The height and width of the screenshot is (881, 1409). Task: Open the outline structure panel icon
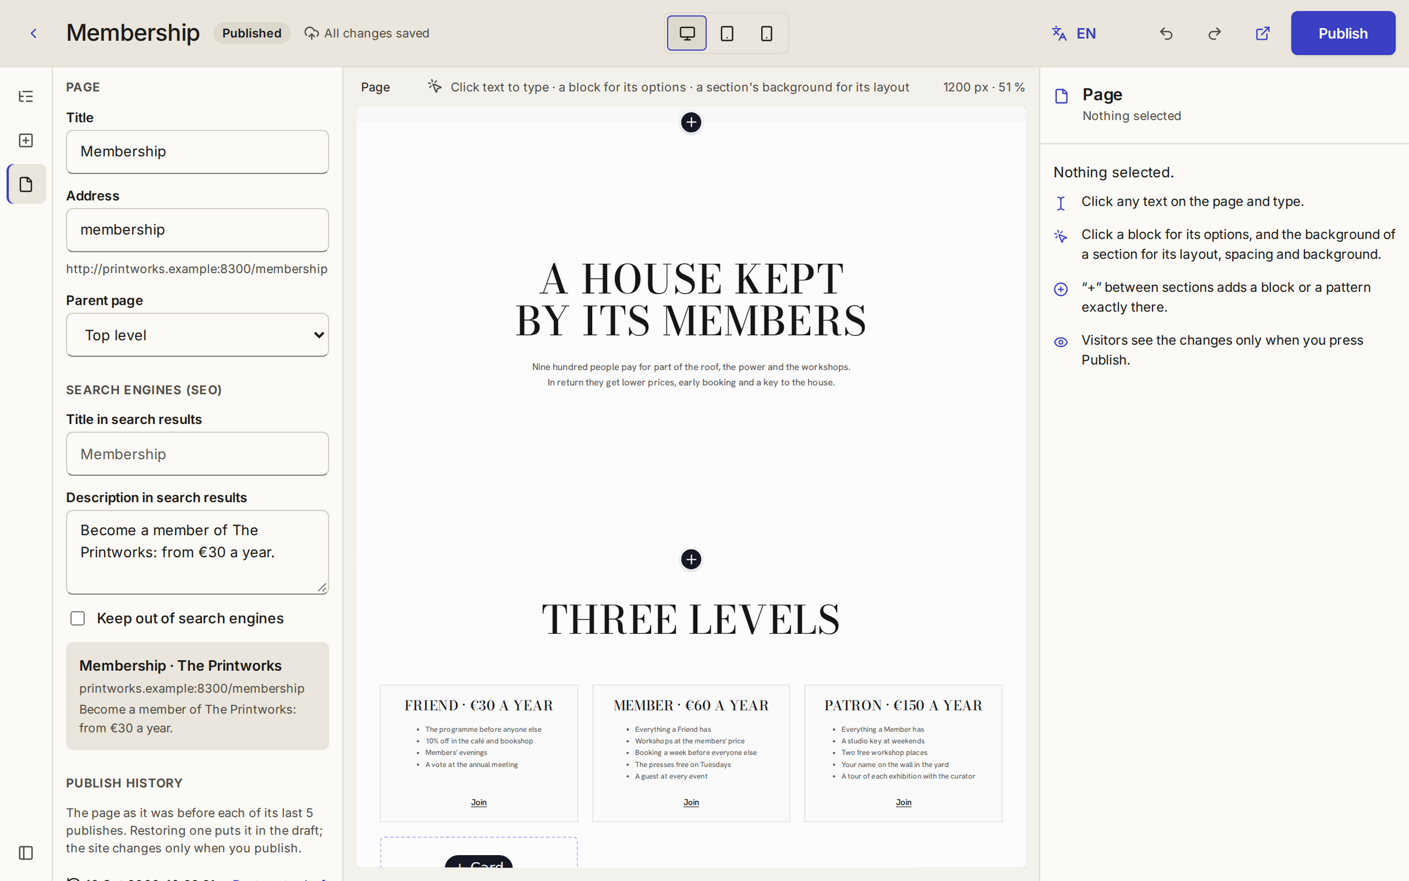click(26, 96)
